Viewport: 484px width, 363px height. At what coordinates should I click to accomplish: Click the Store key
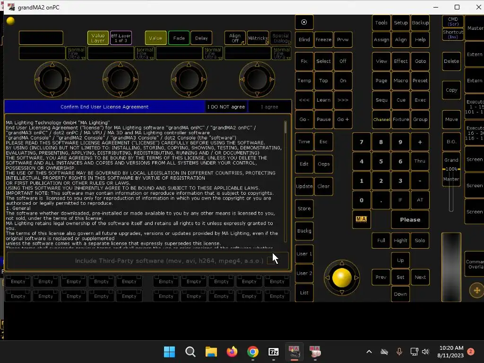tap(304, 208)
